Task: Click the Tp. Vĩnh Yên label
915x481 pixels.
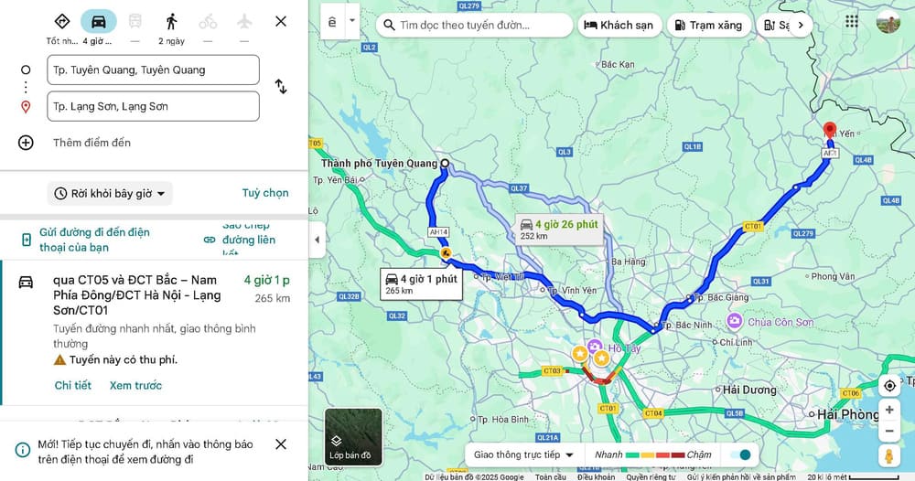Action: pos(572,290)
